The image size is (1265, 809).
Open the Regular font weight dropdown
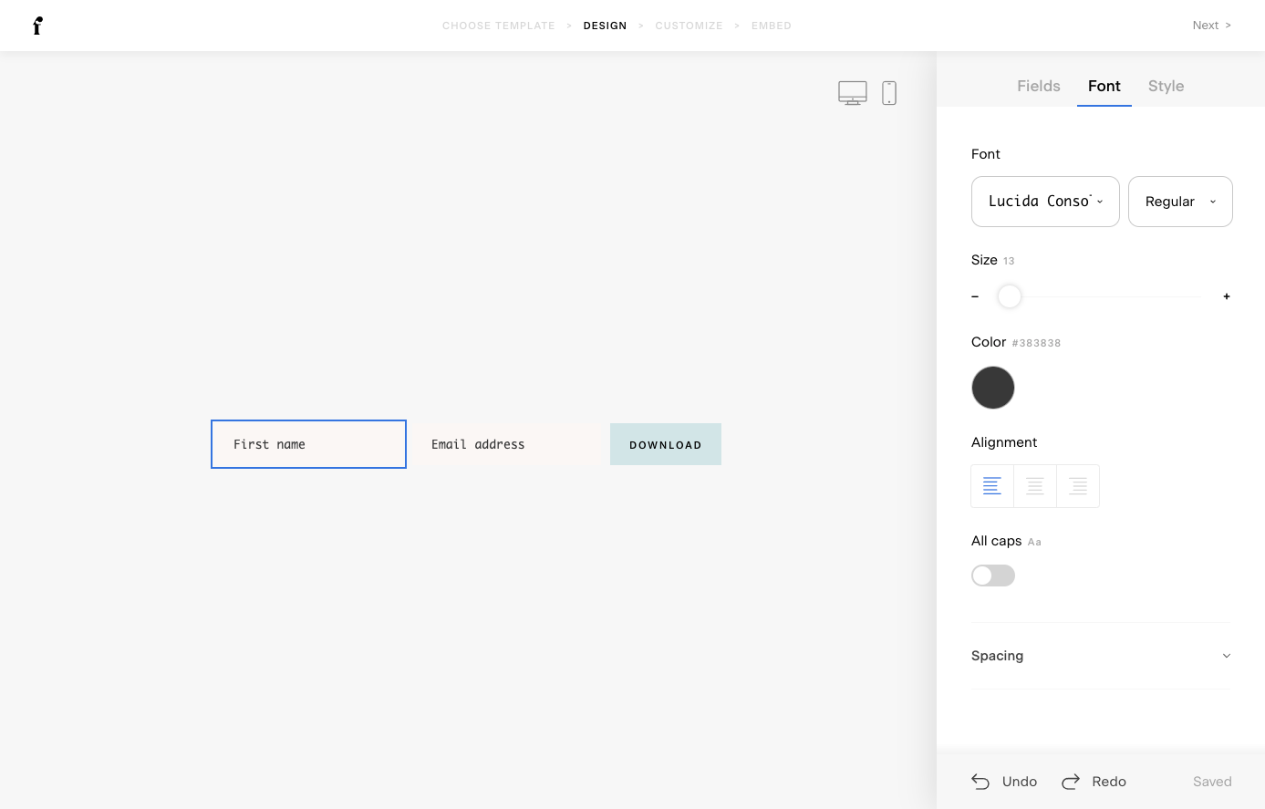pyautogui.click(x=1180, y=201)
